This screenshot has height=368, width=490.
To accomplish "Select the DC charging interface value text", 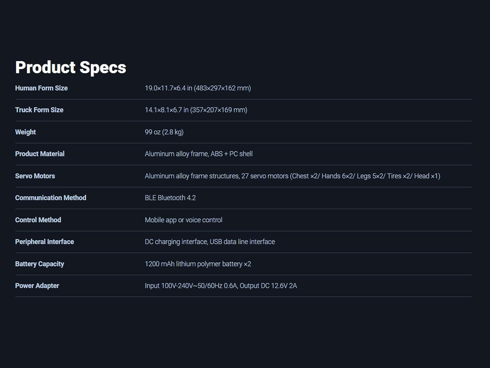I will pos(210,242).
